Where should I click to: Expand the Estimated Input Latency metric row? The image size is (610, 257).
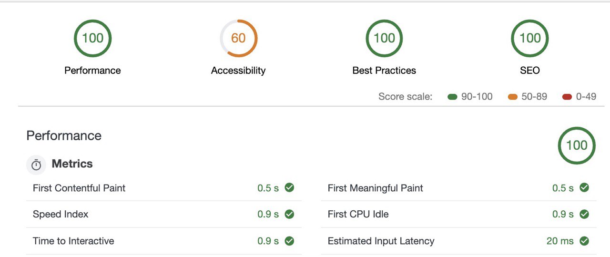(458, 241)
